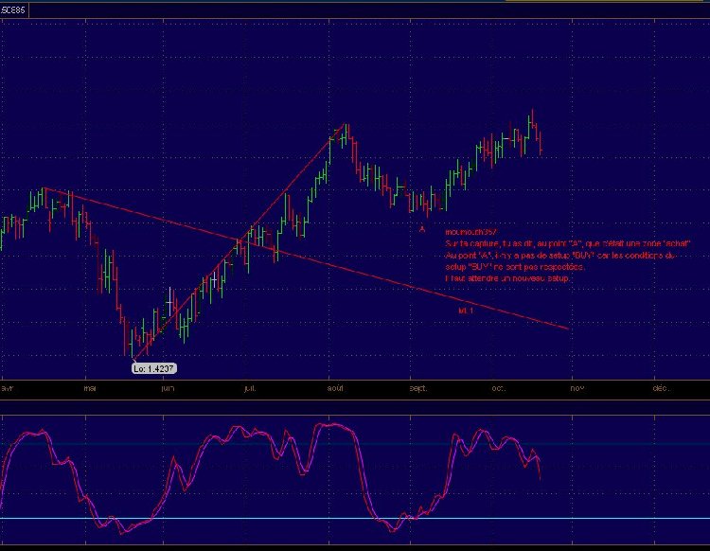Click annotation line 'setup "BUY" ne sont pas respectées'

click(515, 267)
